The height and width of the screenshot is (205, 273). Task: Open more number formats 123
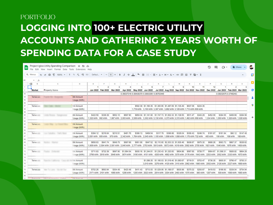[x=87, y=75]
